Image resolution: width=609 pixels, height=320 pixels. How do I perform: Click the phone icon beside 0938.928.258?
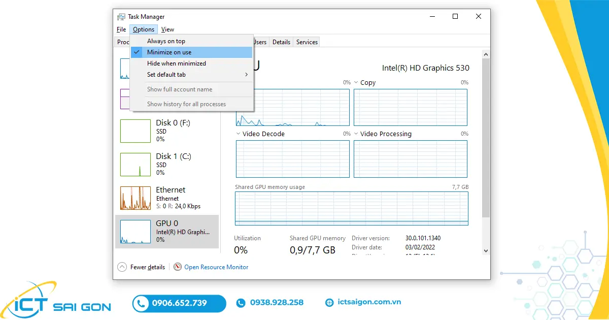[x=241, y=303]
